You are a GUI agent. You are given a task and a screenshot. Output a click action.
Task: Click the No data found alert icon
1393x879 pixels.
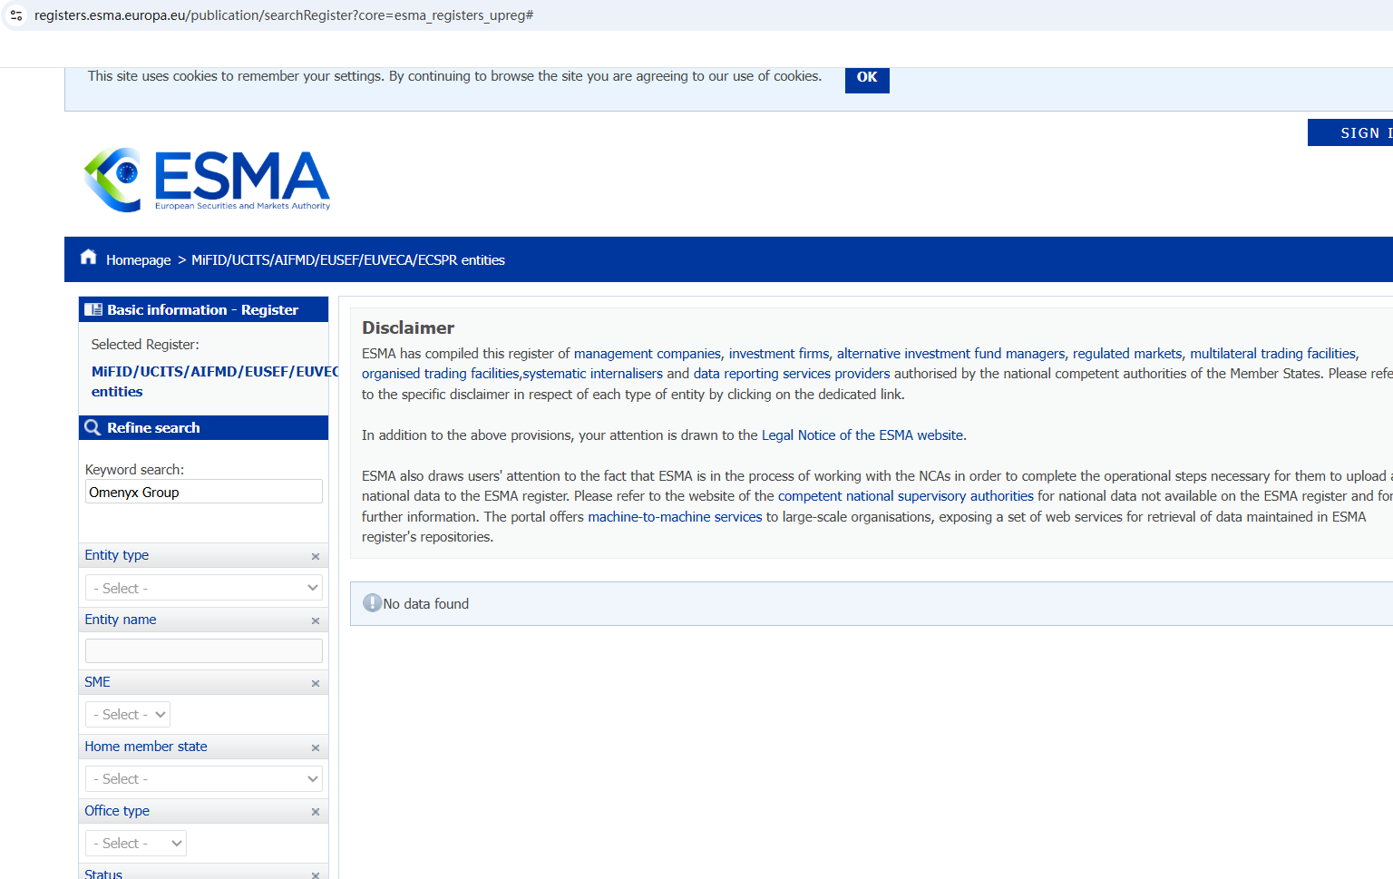pyautogui.click(x=372, y=603)
